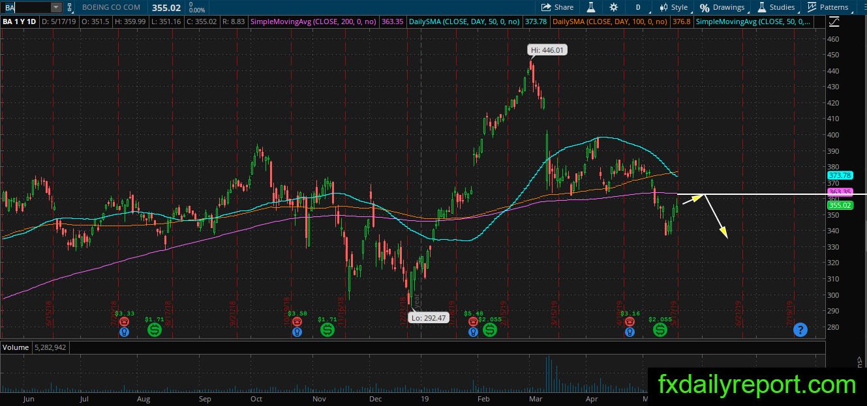Select the DailySMA (CLOSE, DAY, 100, 0, no) label
The height and width of the screenshot is (406, 867).
(609, 22)
